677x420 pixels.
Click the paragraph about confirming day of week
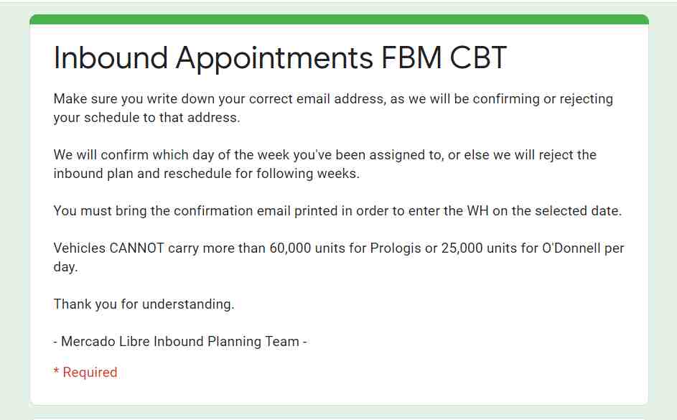pos(325,164)
